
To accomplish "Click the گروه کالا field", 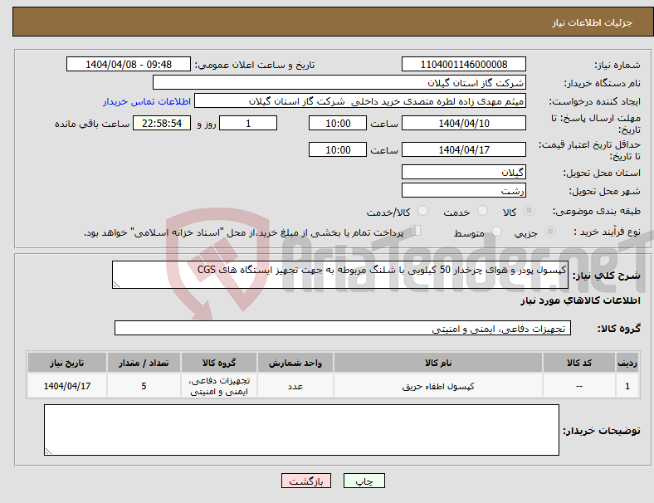I will click(x=343, y=328).
